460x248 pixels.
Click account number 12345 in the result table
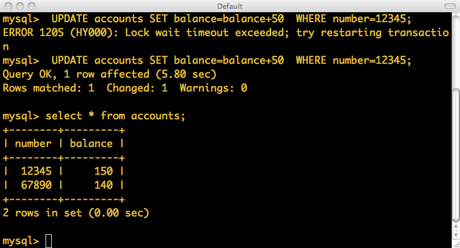(36, 171)
